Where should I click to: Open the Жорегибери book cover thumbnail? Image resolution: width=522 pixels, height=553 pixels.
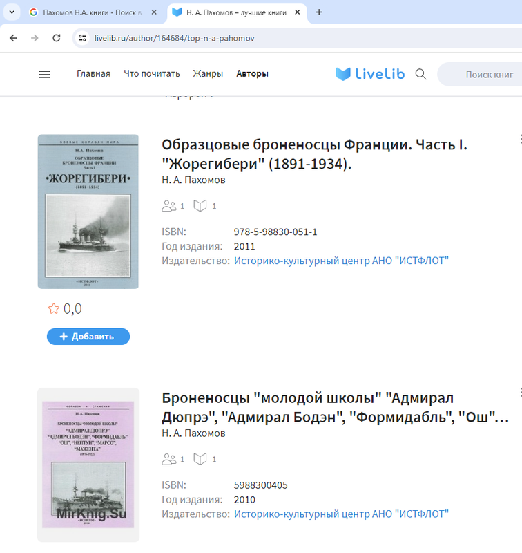click(x=88, y=212)
